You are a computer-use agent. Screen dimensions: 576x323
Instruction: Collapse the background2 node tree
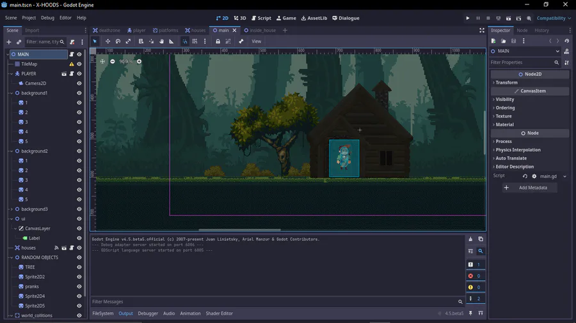pos(12,151)
